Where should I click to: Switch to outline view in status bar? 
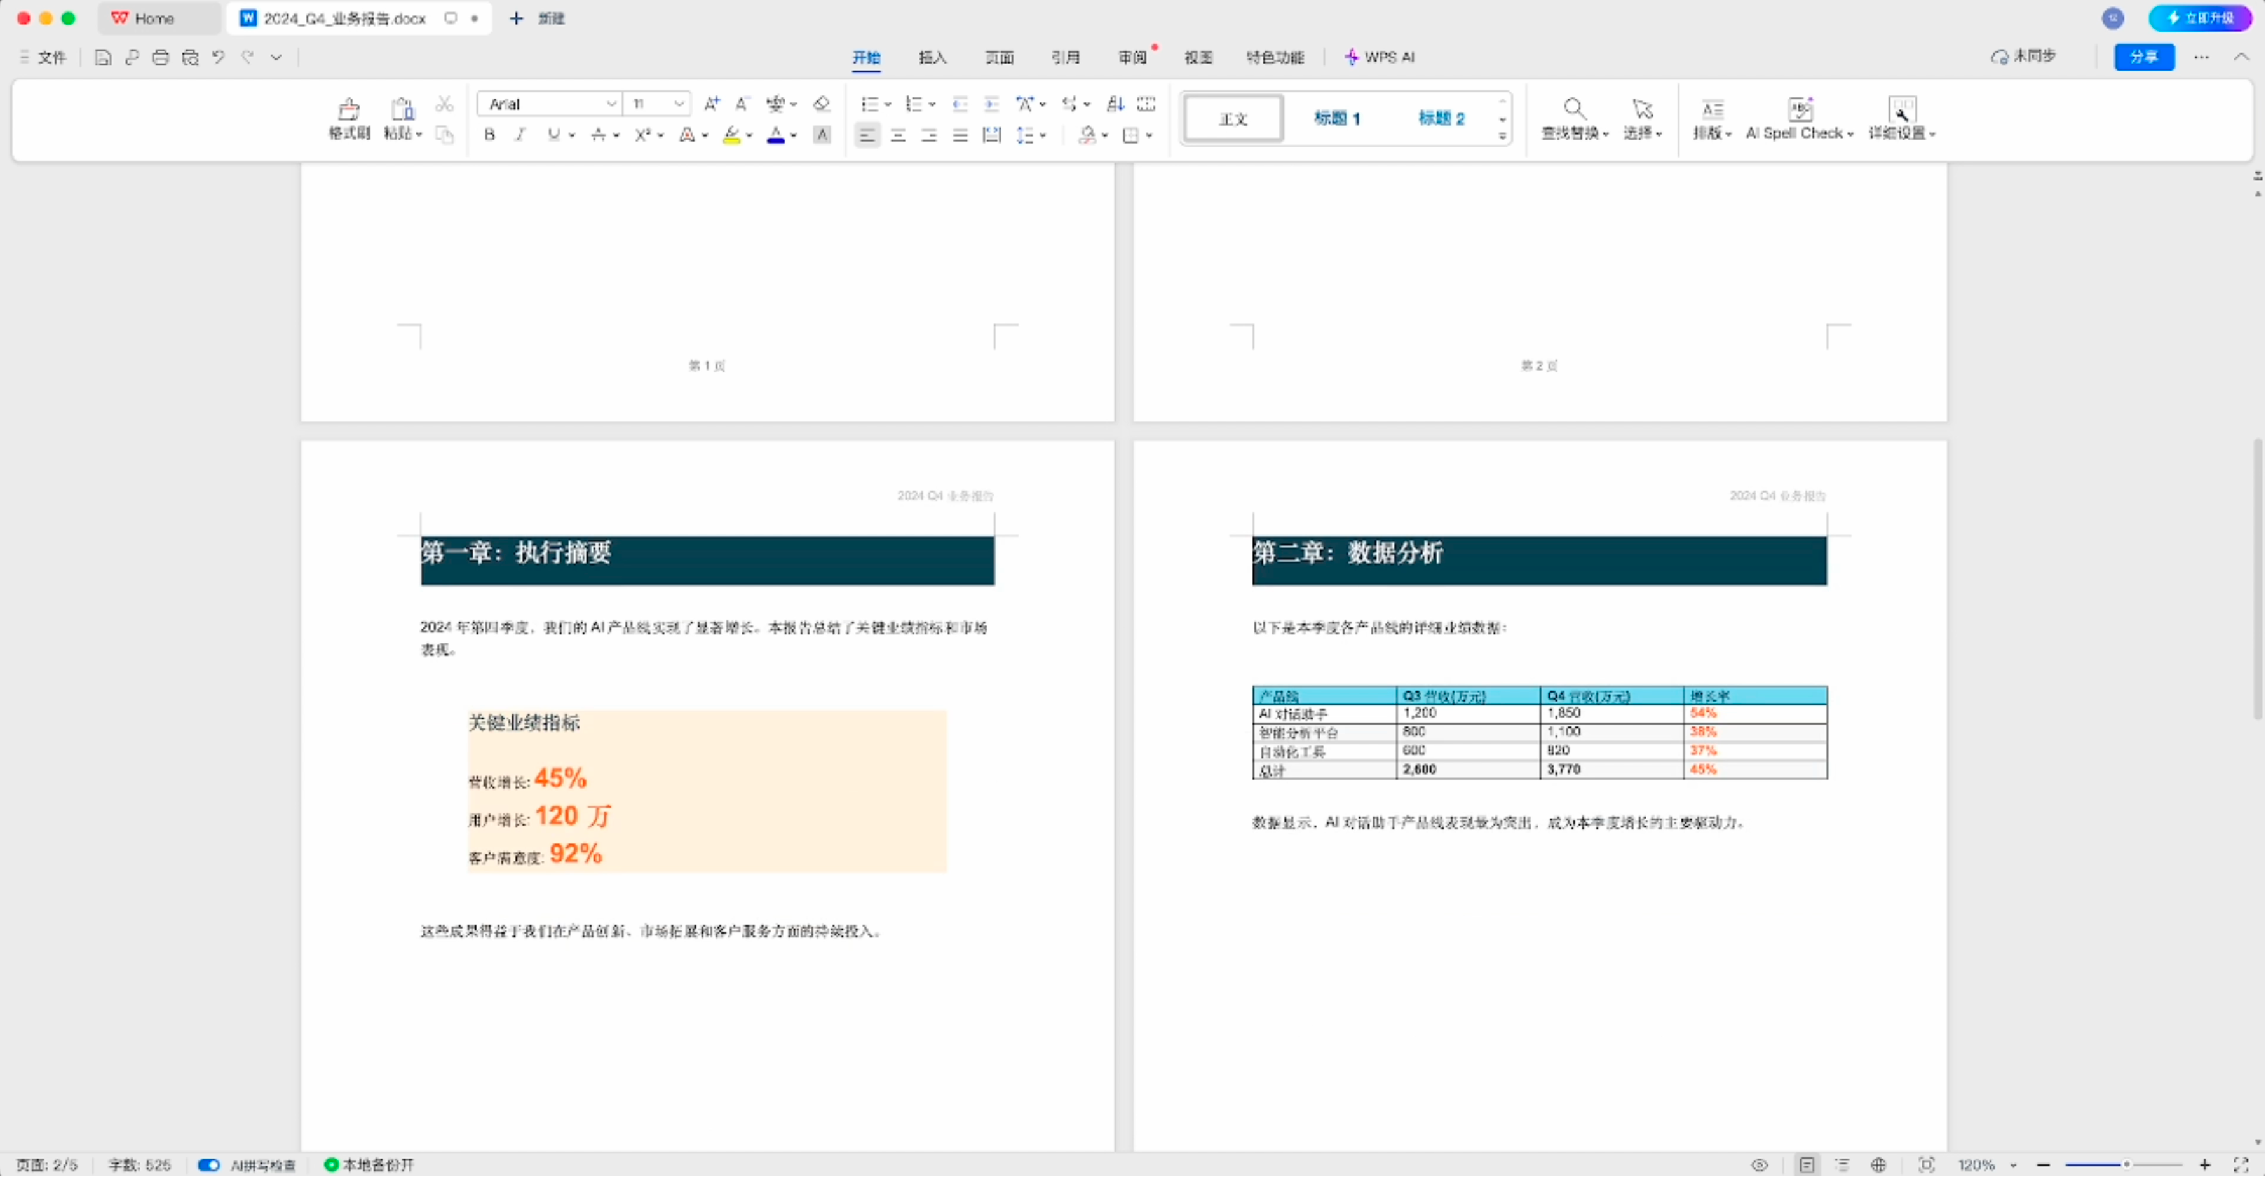pos(1843,1165)
